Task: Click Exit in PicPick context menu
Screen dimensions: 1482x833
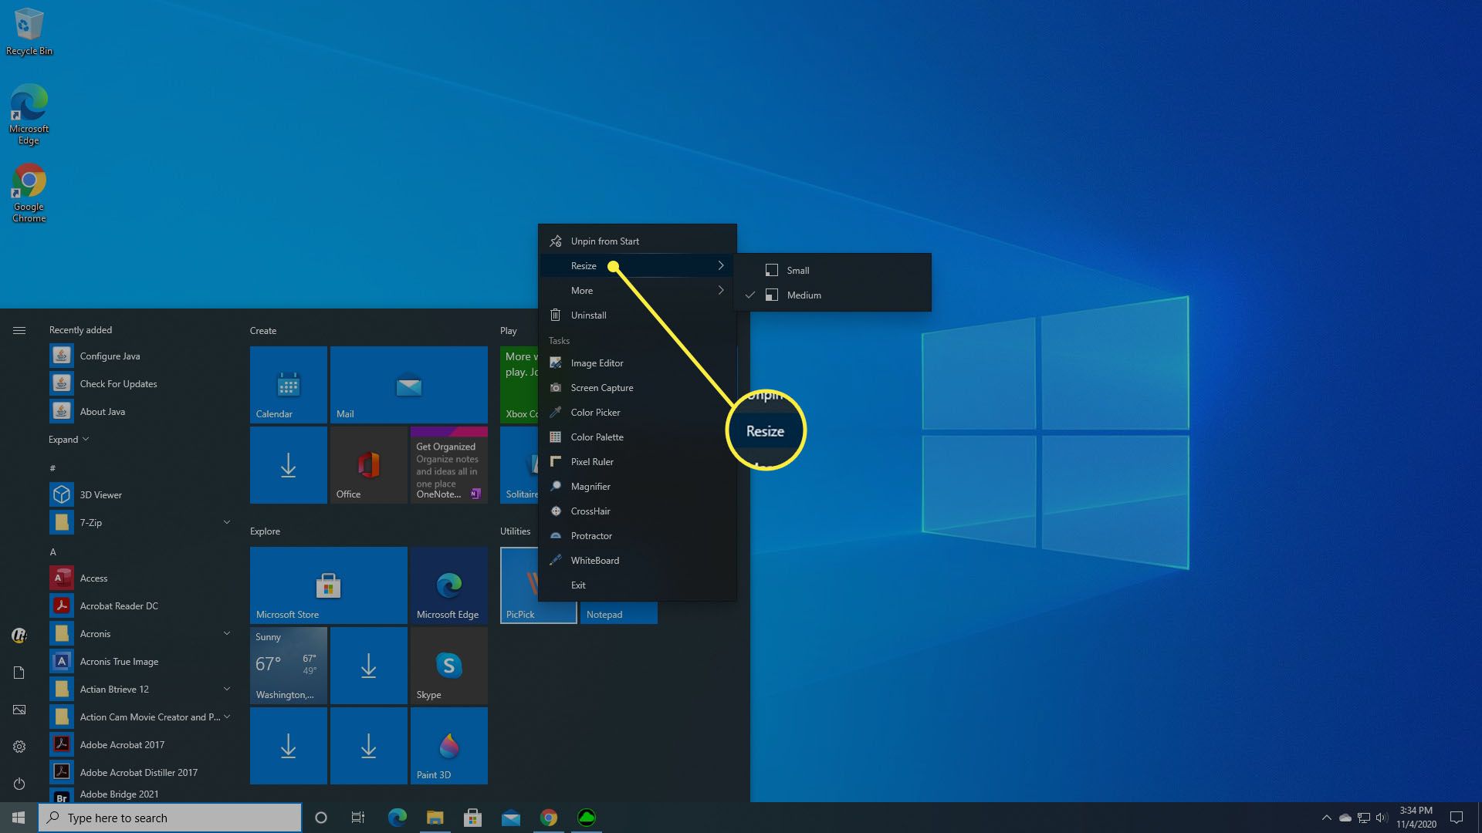Action: (578, 584)
